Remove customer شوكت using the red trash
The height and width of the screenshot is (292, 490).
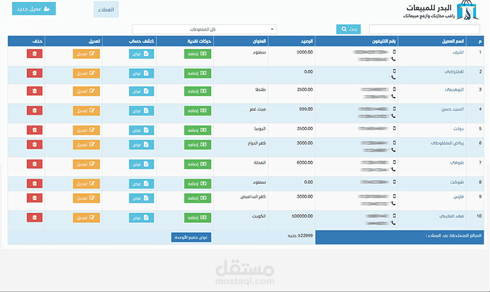34,184
